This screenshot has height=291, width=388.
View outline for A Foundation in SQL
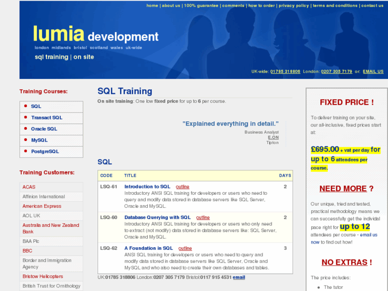click(x=185, y=248)
